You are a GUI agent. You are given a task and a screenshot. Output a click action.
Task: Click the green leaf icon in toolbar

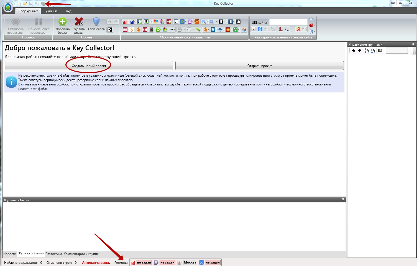click(198, 30)
